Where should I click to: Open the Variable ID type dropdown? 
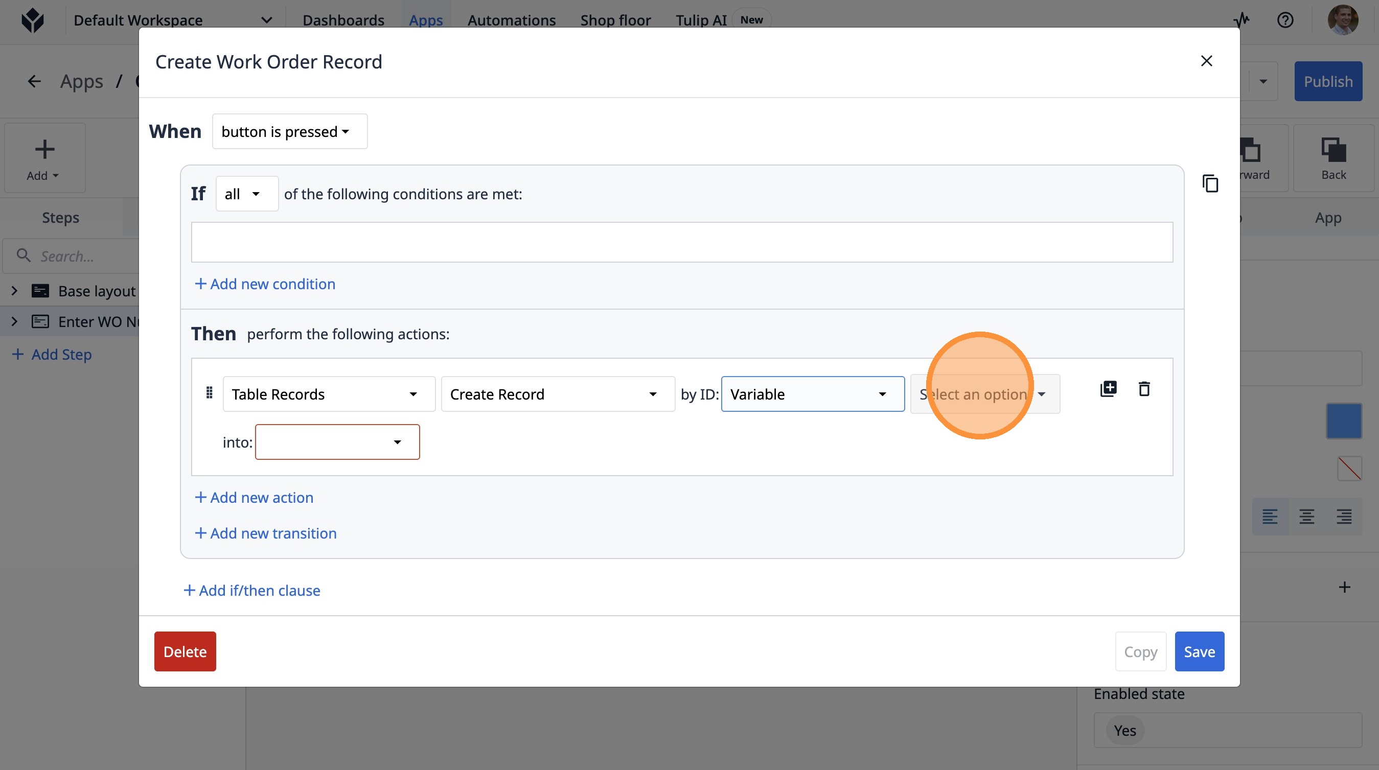point(812,394)
